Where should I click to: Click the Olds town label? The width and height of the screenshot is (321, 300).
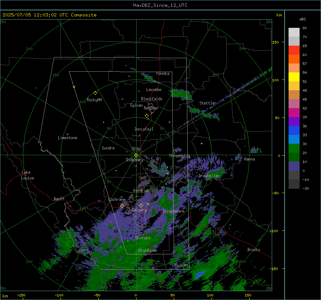coord(136,149)
